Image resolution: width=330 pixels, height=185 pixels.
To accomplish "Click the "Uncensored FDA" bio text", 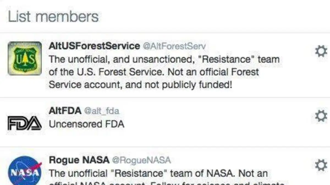I will point(87,124).
